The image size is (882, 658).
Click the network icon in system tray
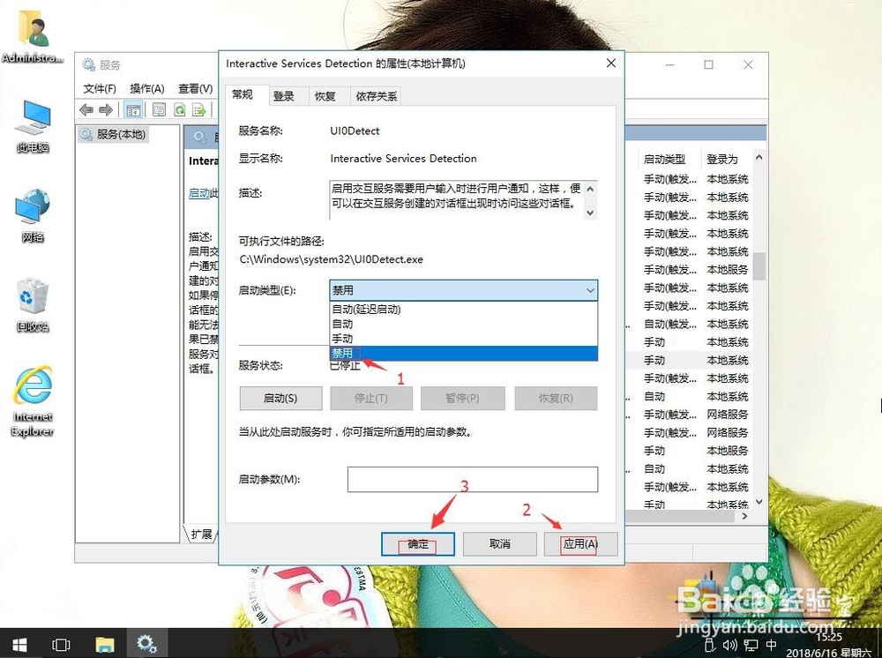click(751, 645)
